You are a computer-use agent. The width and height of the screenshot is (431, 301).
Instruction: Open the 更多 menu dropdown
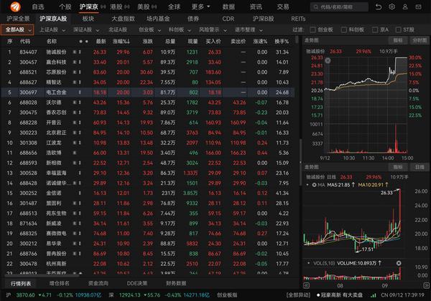[x=198, y=6]
